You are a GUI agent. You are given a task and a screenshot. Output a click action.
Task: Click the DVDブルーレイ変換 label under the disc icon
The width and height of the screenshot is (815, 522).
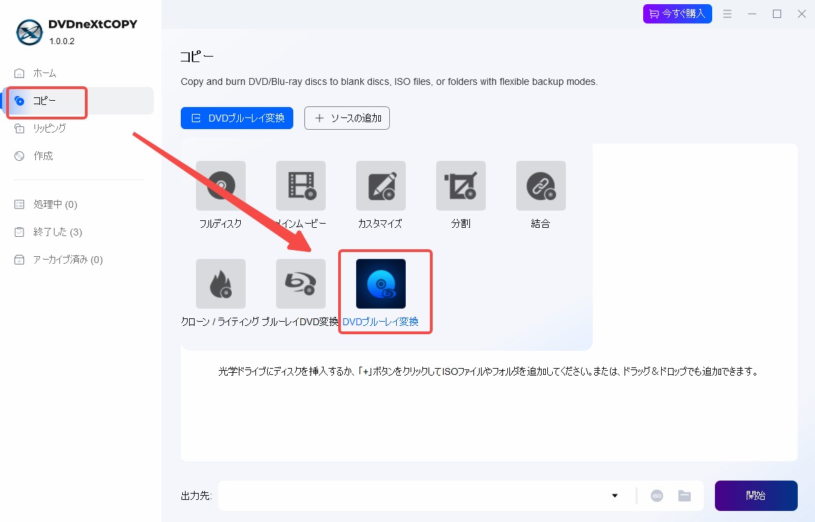pyautogui.click(x=380, y=322)
